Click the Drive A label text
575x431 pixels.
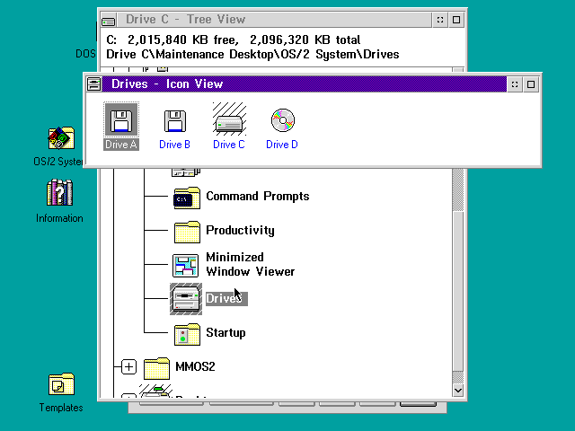pos(121,145)
